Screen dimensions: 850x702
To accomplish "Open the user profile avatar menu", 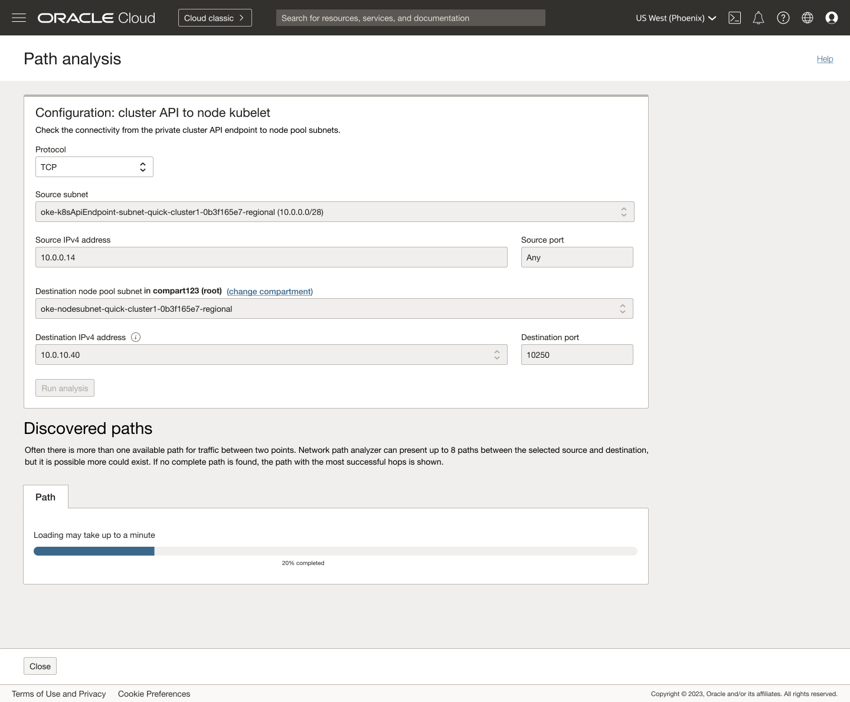I will [832, 18].
